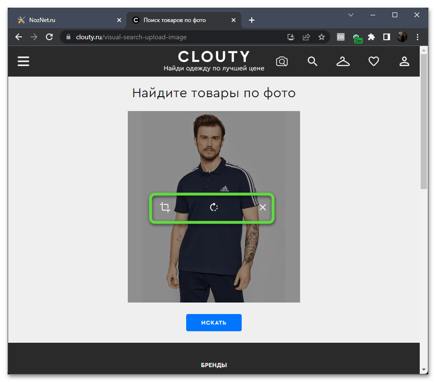Install app icon in address bar

[291, 37]
